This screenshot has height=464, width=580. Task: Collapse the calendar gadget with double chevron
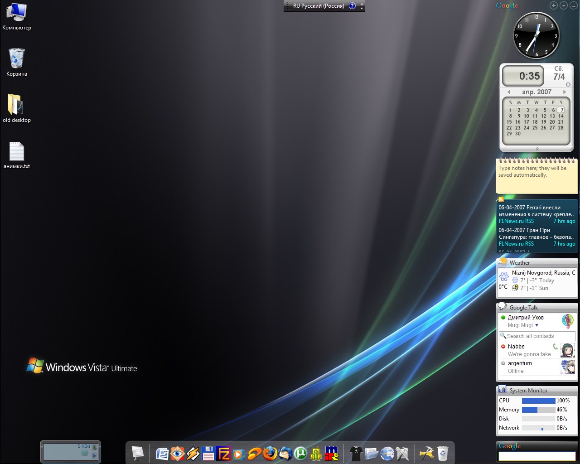tap(537, 149)
